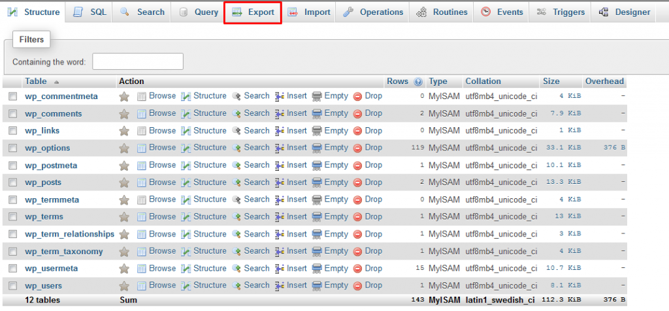Star the wp_term_relationships table
The height and width of the screenshot is (311, 669).
(124, 234)
